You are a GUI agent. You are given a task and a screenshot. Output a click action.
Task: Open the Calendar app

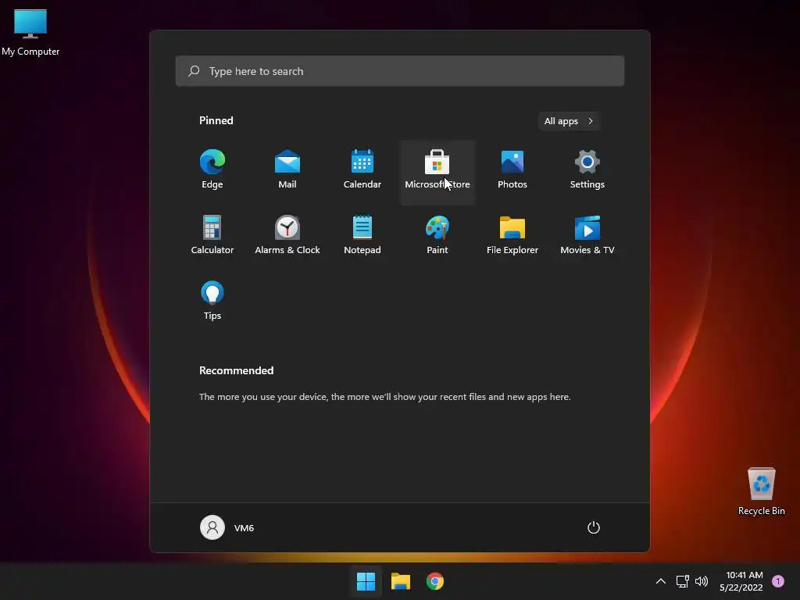tap(362, 170)
